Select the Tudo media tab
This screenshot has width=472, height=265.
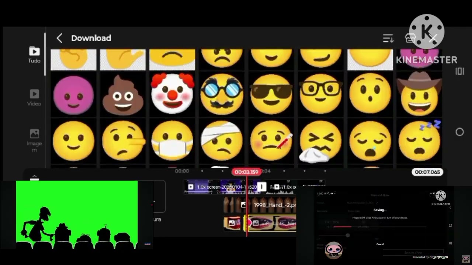(34, 55)
